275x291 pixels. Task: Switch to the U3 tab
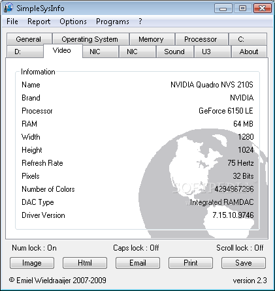point(212,52)
